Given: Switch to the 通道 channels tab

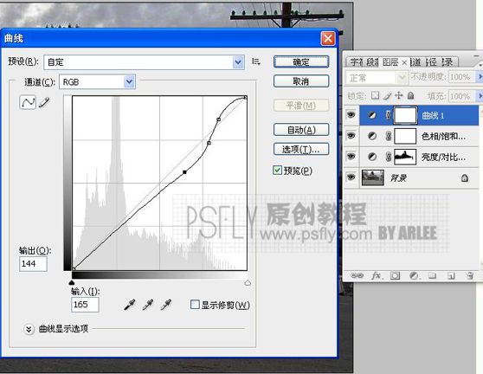Looking at the screenshot, I should click(416, 62).
